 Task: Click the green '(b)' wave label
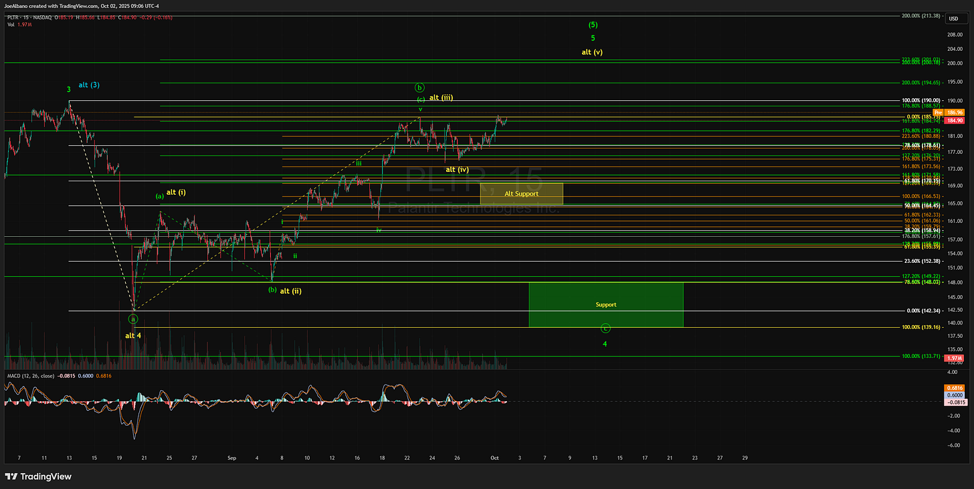click(272, 290)
